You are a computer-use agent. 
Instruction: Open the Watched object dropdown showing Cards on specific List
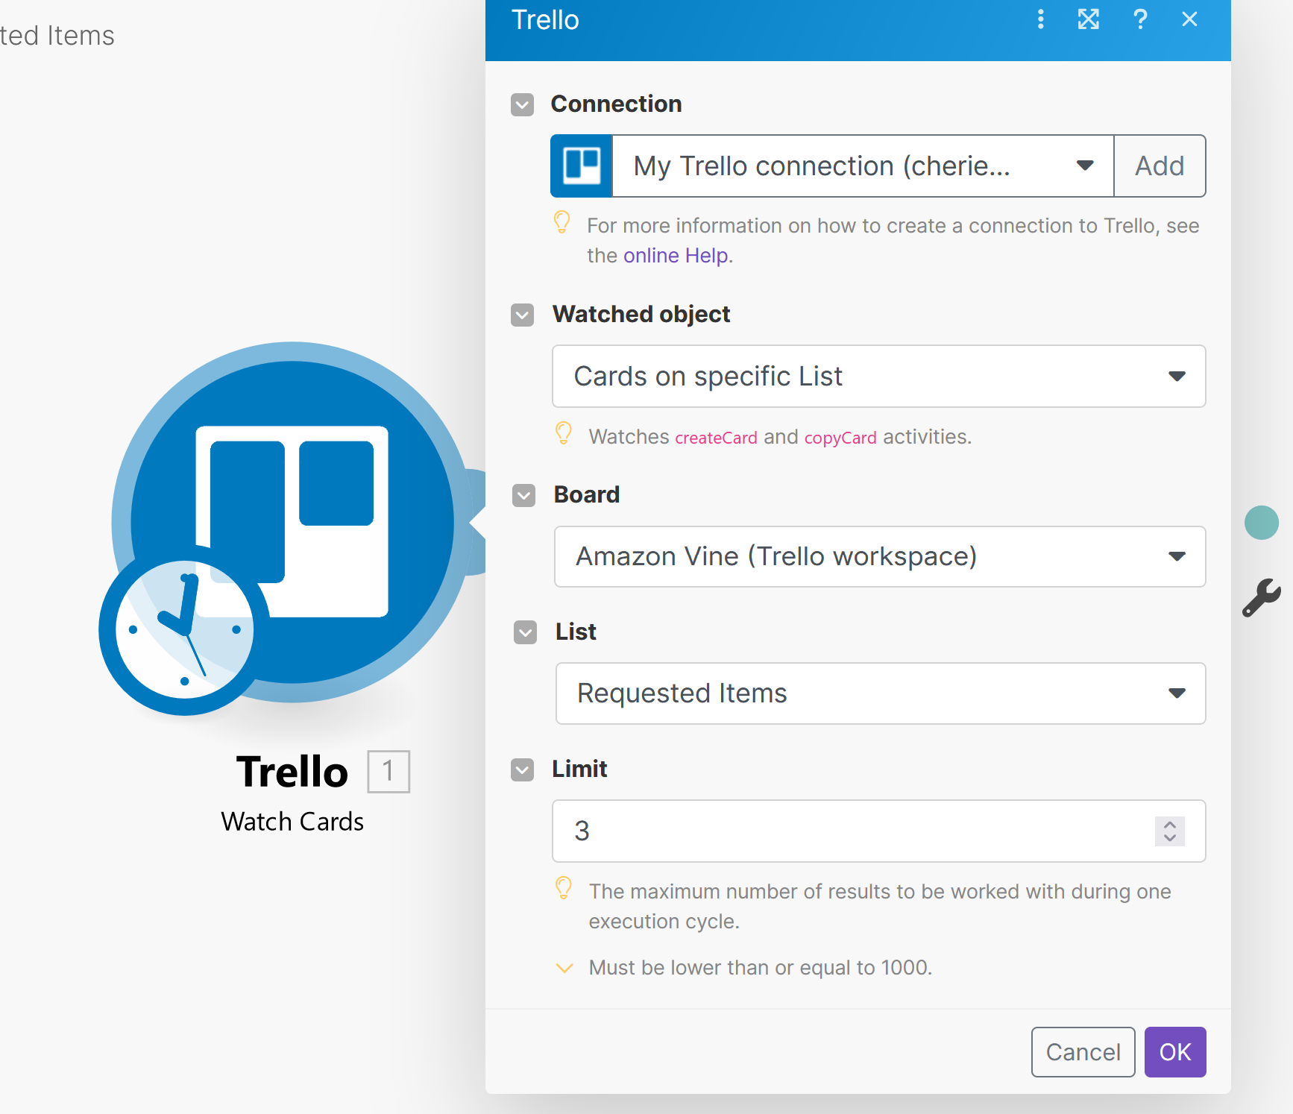click(879, 377)
